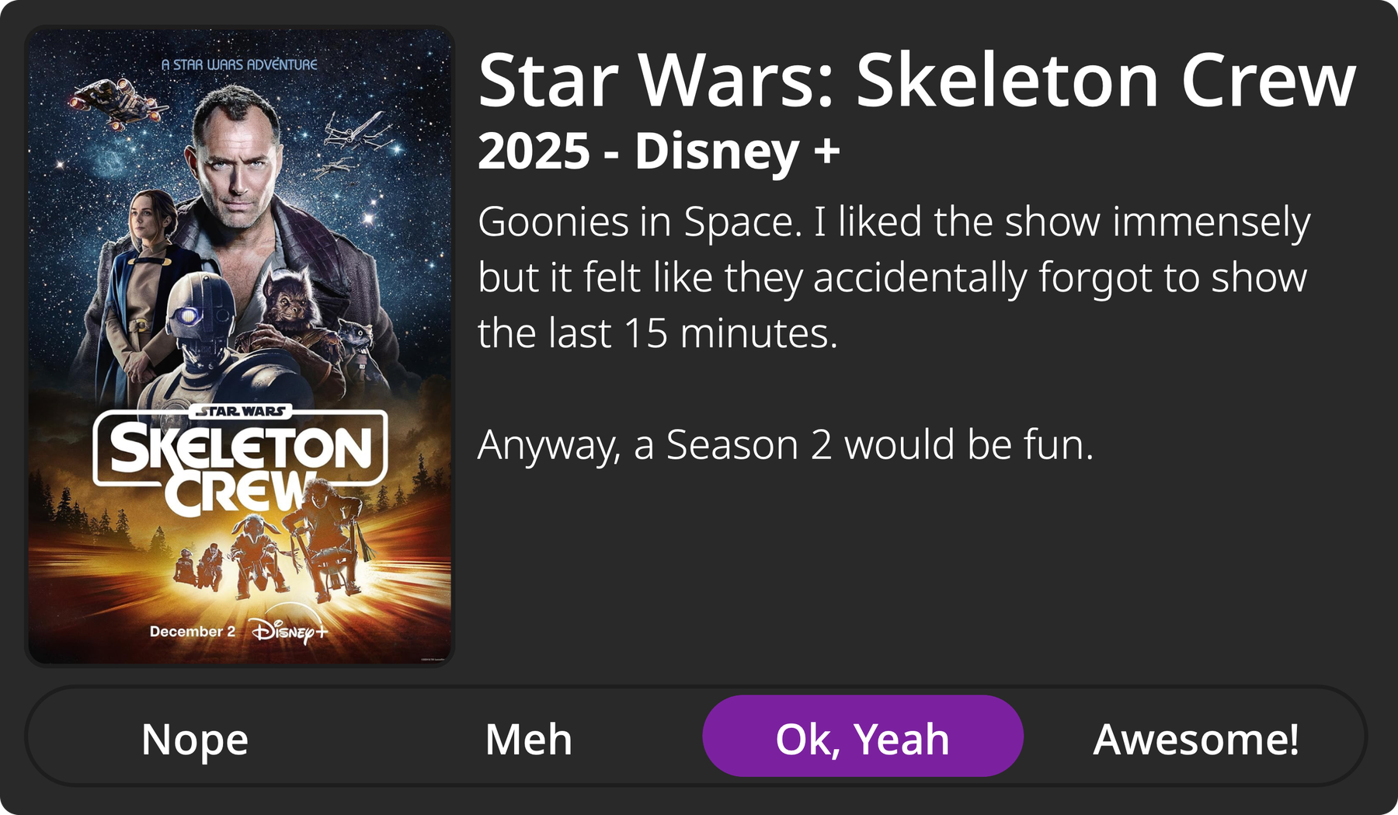
Task: Click the December 2 release date text
Action: [x=193, y=632]
